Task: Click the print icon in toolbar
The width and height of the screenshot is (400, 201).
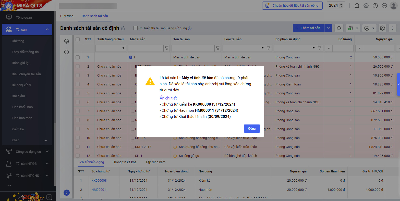Action: point(367,28)
